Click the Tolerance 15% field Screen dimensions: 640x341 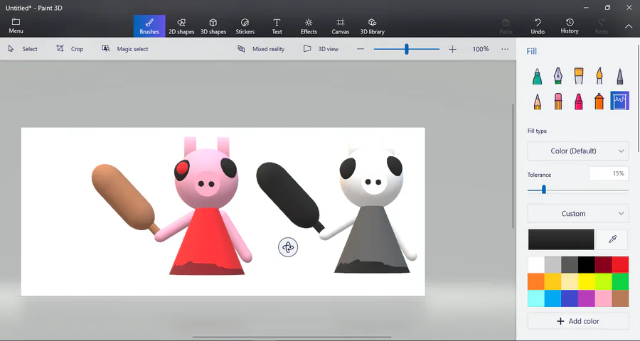(x=609, y=174)
